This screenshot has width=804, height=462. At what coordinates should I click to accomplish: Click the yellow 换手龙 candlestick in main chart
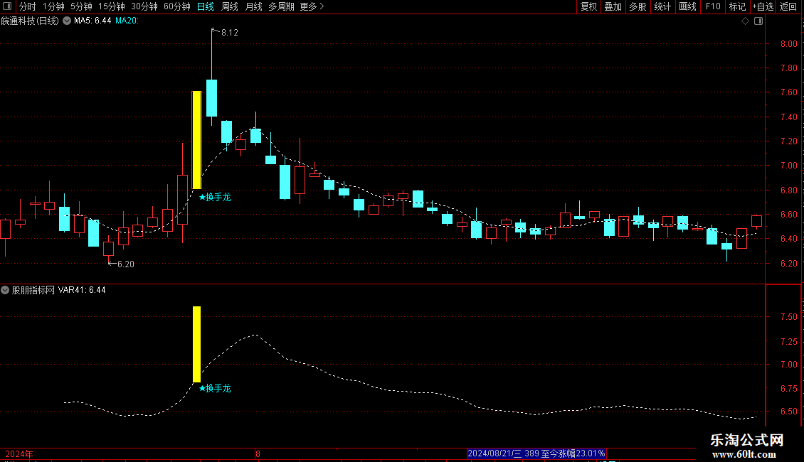tap(196, 140)
